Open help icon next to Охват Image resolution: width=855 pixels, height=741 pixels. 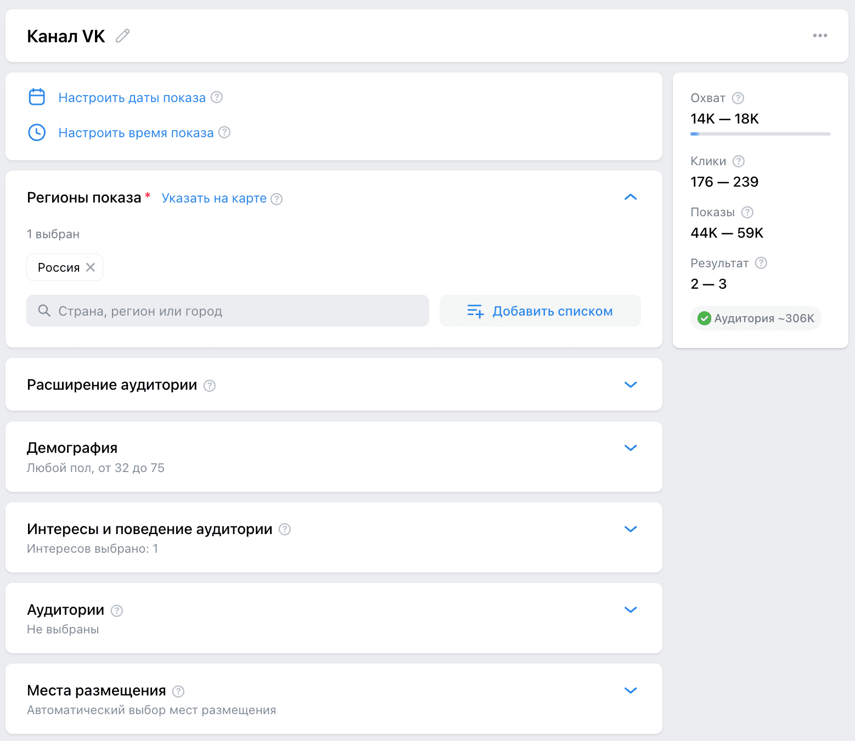(x=738, y=98)
